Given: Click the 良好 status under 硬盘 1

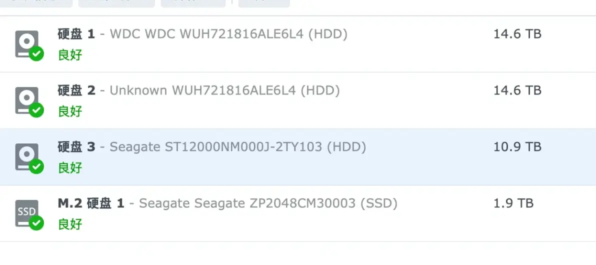Looking at the screenshot, I should tap(70, 54).
